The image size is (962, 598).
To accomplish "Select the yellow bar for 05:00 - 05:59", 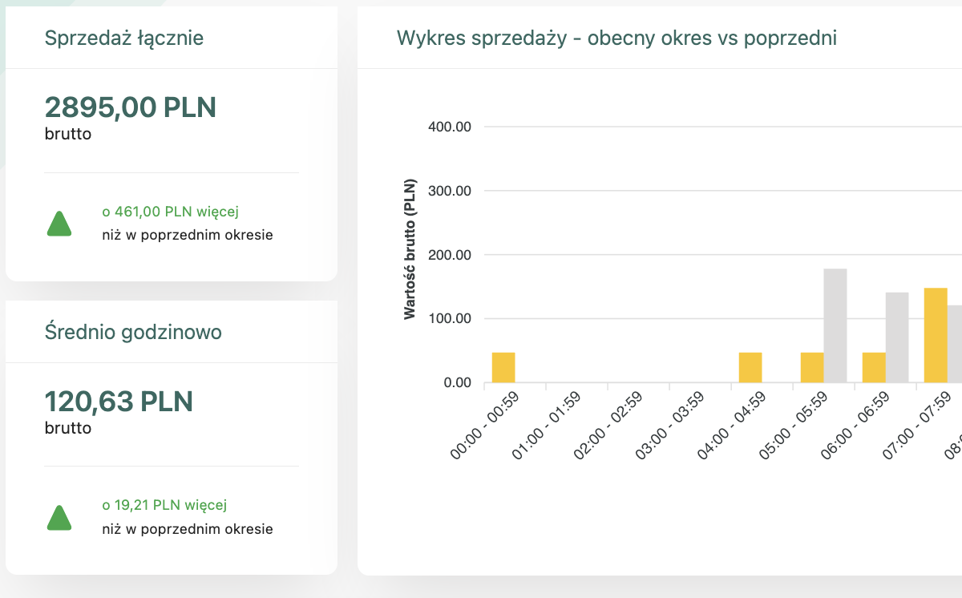I will pos(812,368).
